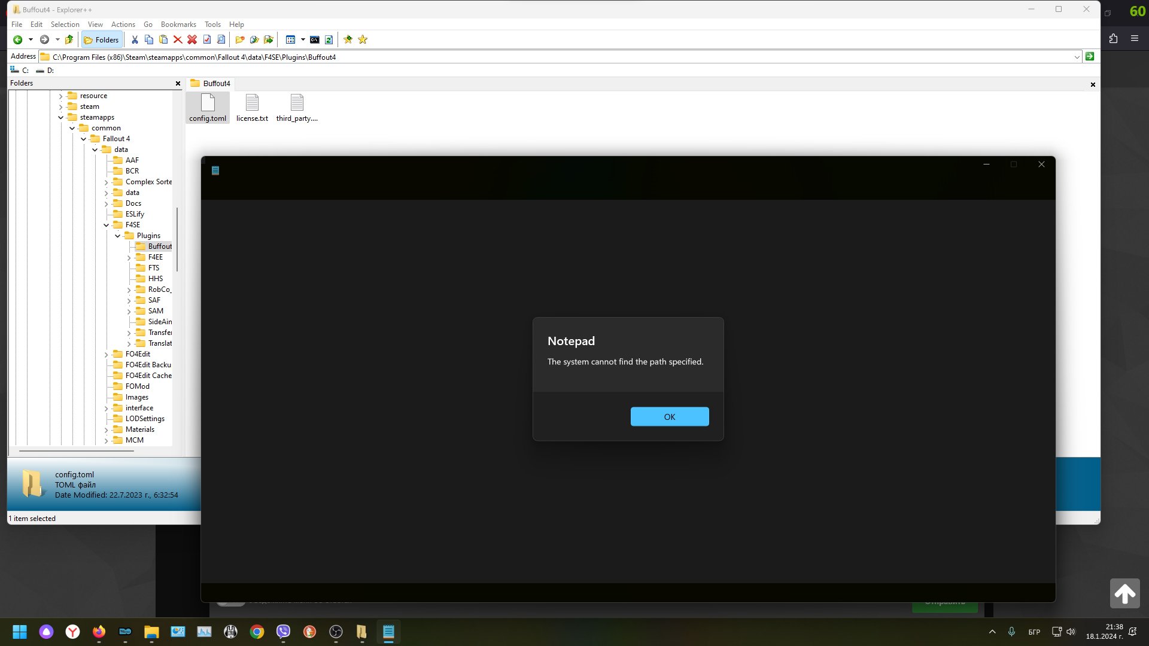Open the Bookmarks menu
1149x646 pixels.
pyautogui.click(x=178, y=25)
